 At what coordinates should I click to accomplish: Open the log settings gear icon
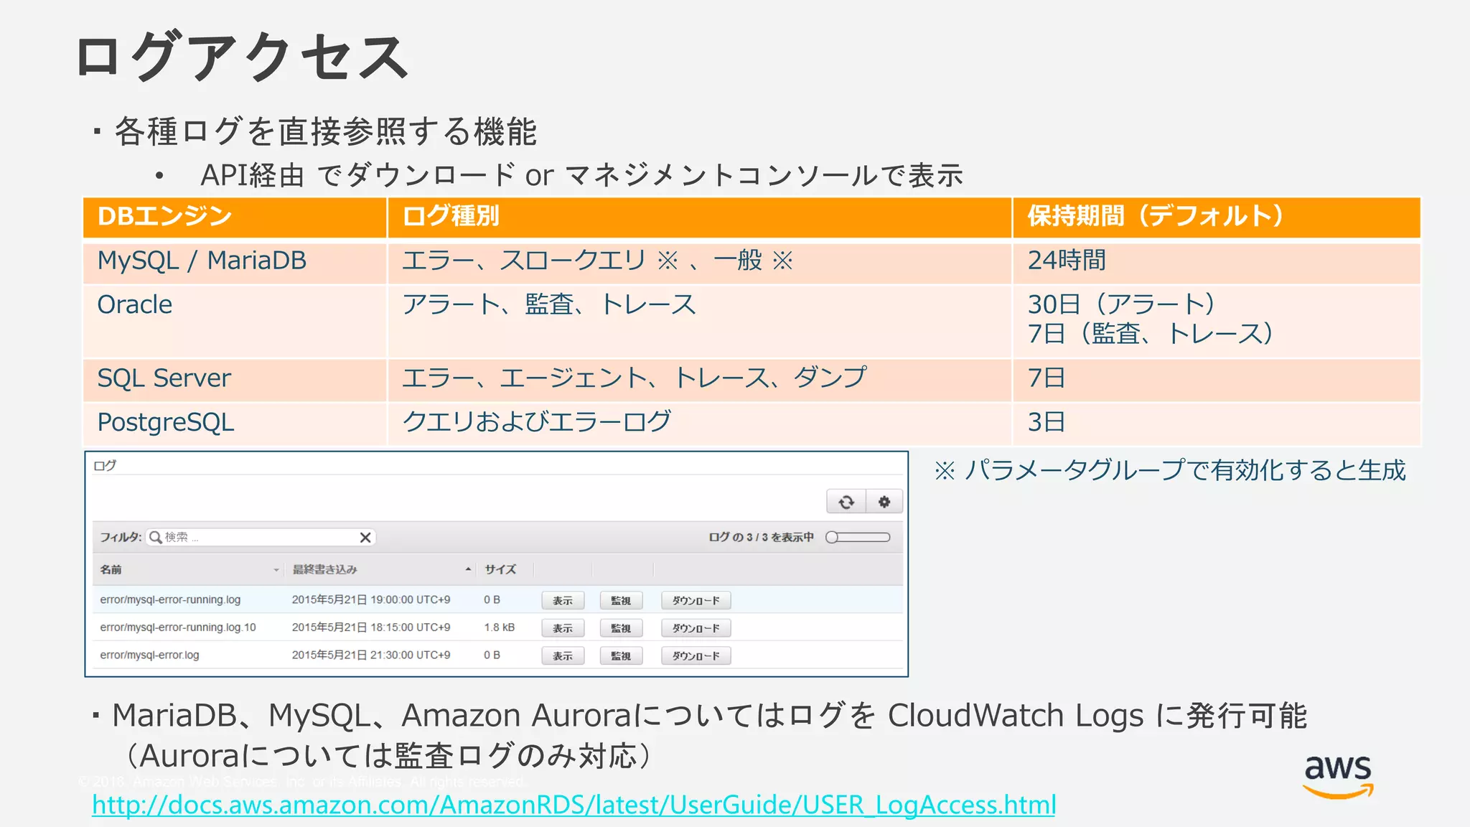884,502
